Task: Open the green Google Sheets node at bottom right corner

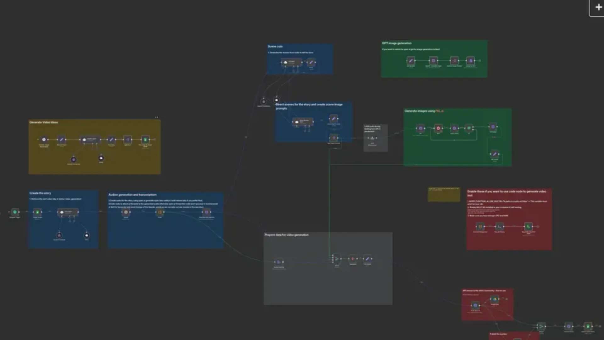Action: point(588,326)
